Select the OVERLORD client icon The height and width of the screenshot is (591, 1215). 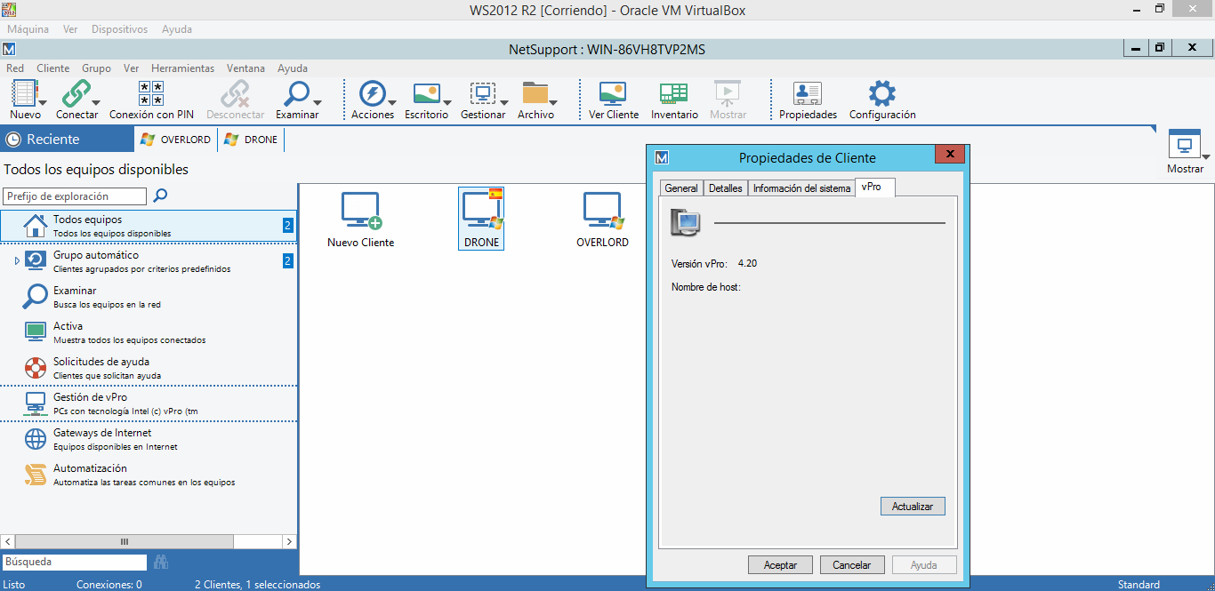click(x=602, y=220)
